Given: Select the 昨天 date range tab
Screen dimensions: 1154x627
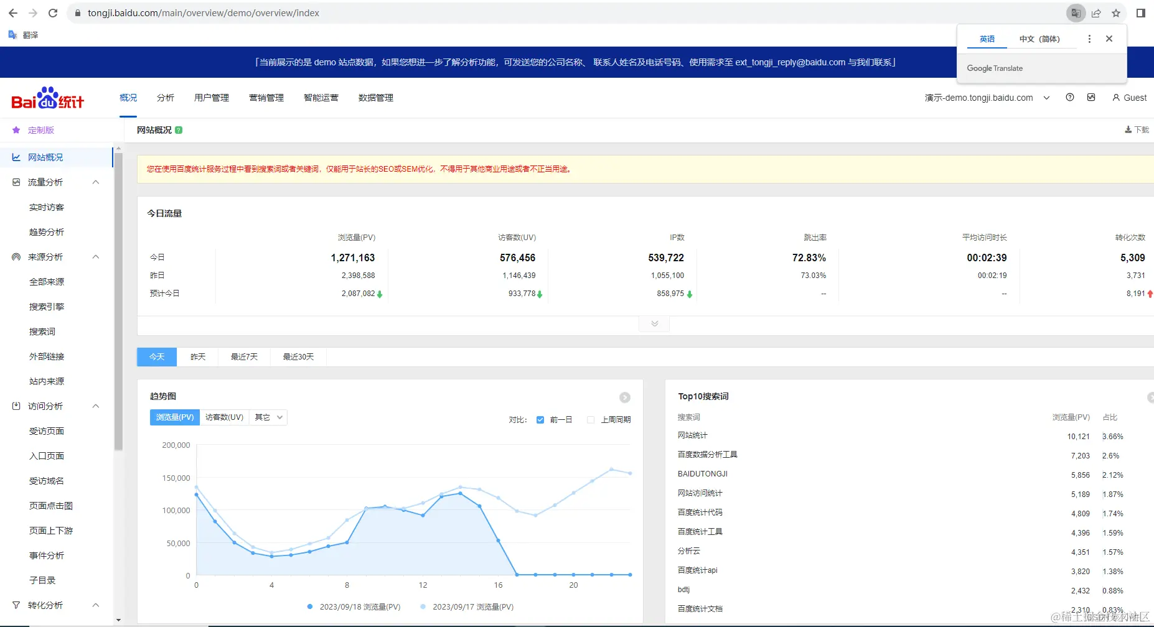Looking at the screenshot, I should click(x=198, y=356).
